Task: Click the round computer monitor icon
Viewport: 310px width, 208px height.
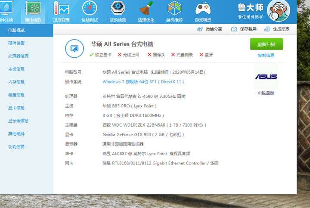Action: (x=74, y=49)
